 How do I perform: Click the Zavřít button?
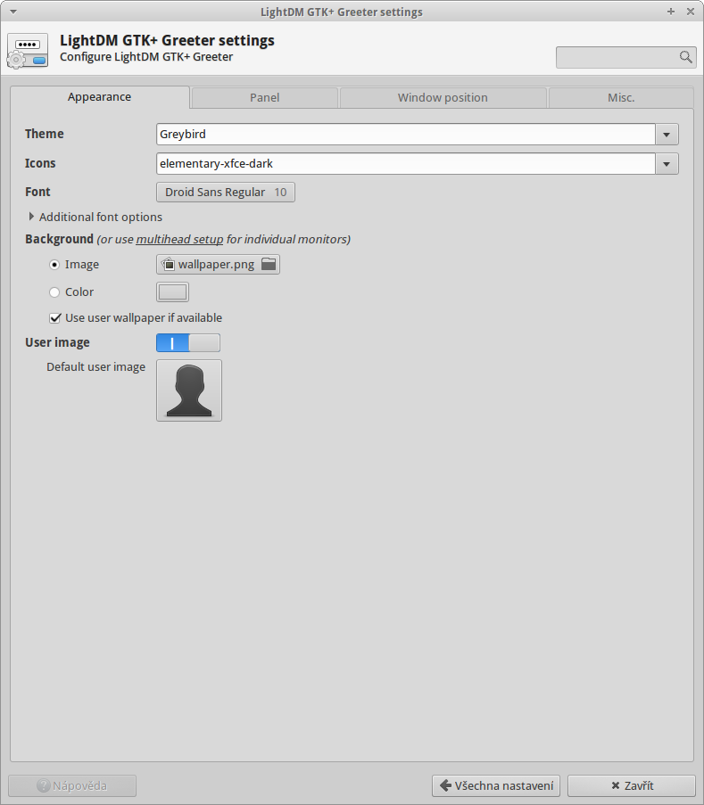pos(632,785)
